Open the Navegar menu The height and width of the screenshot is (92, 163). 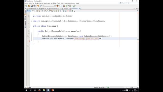click(37, 3)
